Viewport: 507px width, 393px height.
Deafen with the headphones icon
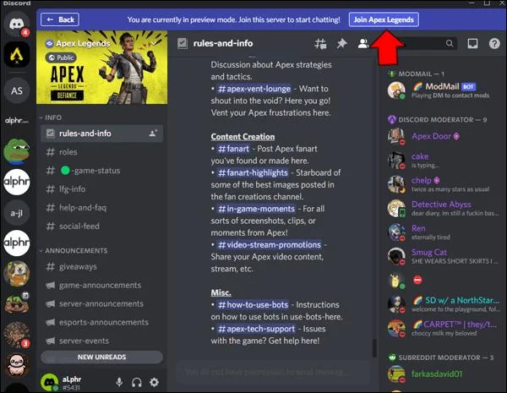(x=136, y=382)
